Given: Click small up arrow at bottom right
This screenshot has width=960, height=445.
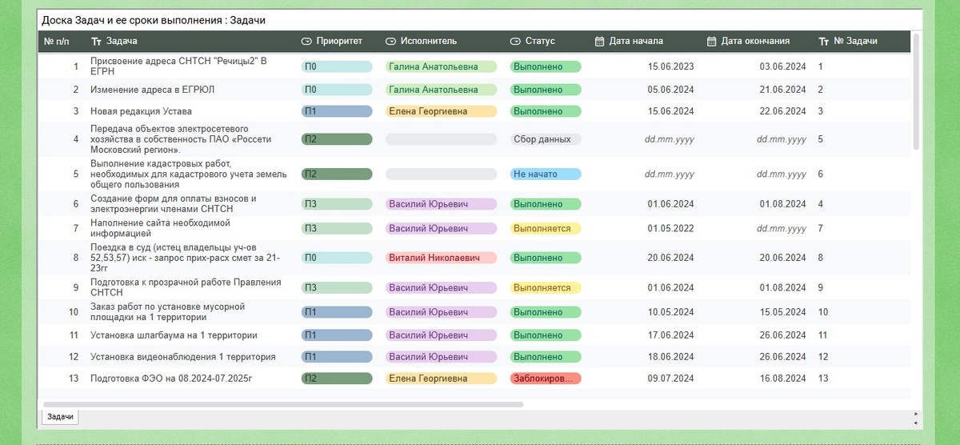Looking at the screenshot, I should tap(916, 414).
